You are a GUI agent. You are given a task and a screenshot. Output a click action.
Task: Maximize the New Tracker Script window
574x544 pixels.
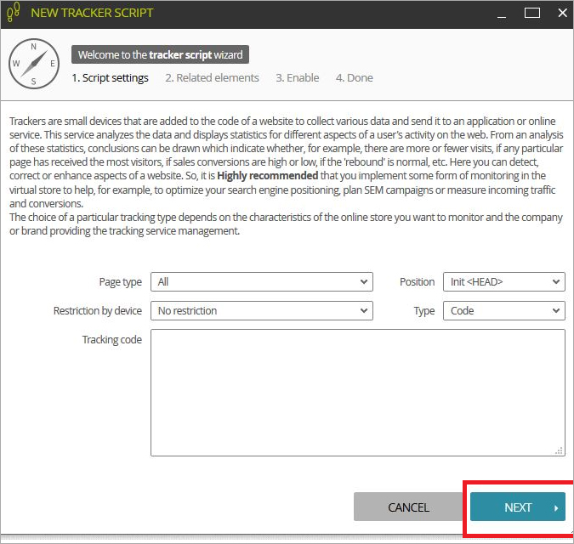(532, 13)
